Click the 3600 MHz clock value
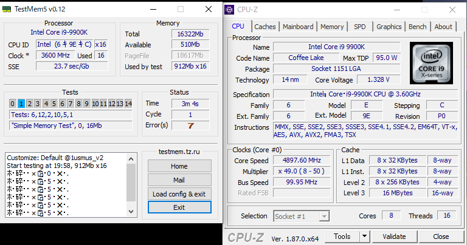The width and height of the screenshot is (467, 245). point(55,56)
